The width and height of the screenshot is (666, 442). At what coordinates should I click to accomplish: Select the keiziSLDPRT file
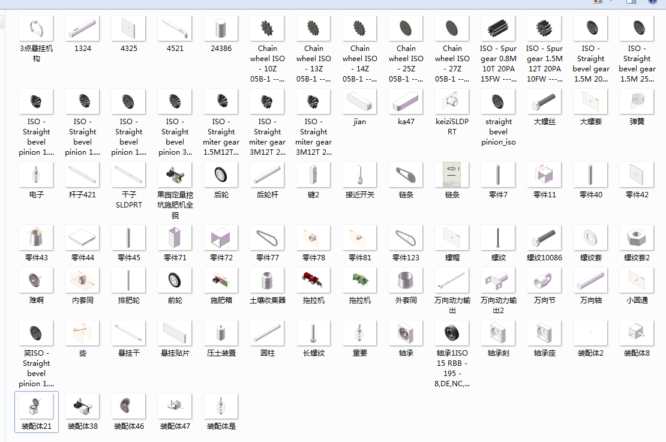452,102
